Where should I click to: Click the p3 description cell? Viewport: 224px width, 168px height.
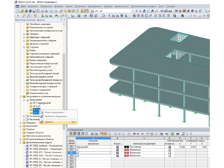93,156
